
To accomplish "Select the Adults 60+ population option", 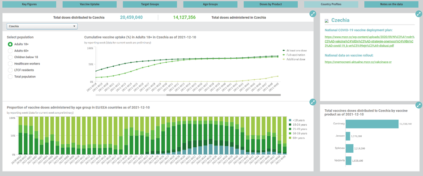I will pos(10,51).
